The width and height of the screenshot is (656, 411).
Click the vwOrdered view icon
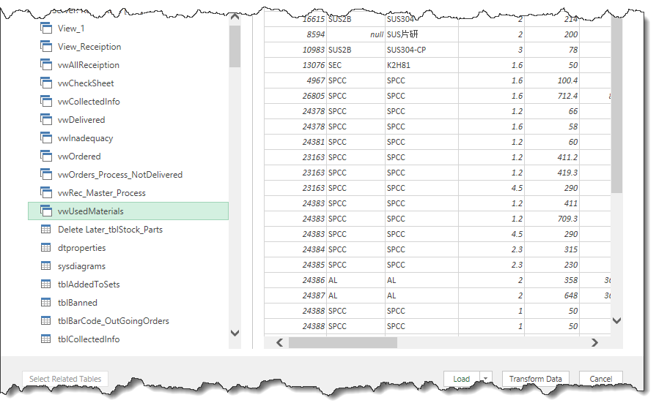tap(46, 156)
